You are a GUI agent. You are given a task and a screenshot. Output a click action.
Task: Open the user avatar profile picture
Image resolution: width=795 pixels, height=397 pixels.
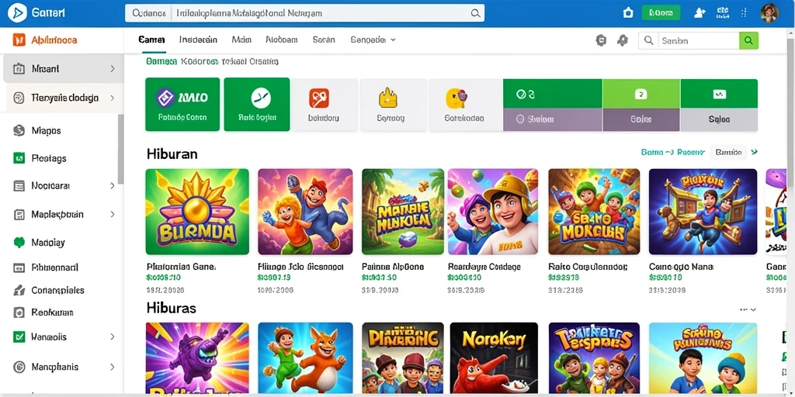click(x=769, y=13)
